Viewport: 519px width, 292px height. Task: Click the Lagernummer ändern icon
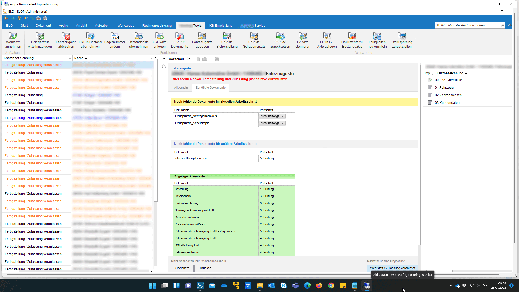click(x=115, y=36)
